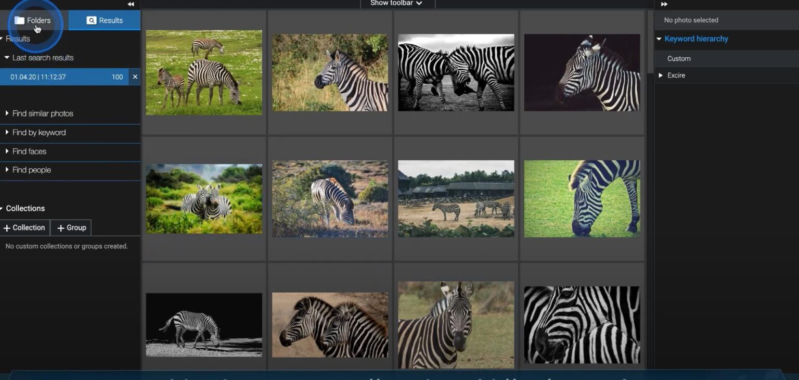Switch to the Results tab
799x380 pixels.
coord(104,20)
